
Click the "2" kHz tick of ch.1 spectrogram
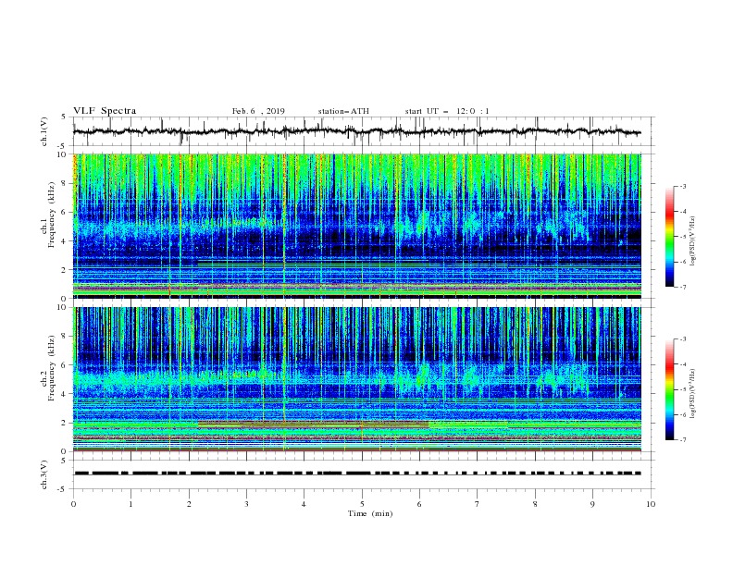(x=64, y=270)
